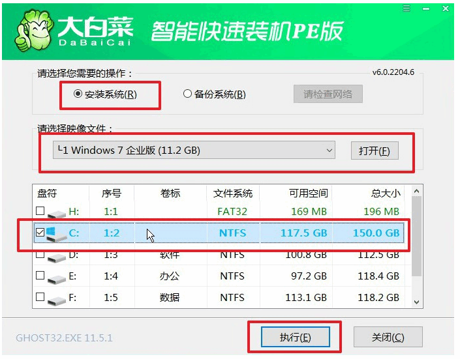Click the 请检查网络 button
Viewport: 460px width, 359px height.
click(328, 94)
